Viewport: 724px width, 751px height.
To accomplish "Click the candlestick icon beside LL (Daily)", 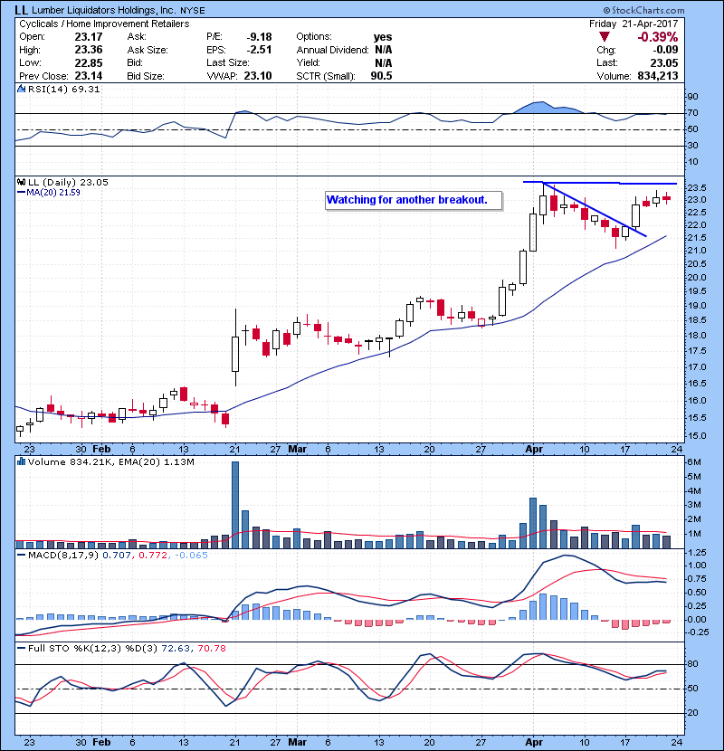I will click(x=21, y=182).
